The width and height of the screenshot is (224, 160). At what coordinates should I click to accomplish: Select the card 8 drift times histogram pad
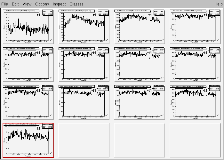pos(195,65)
